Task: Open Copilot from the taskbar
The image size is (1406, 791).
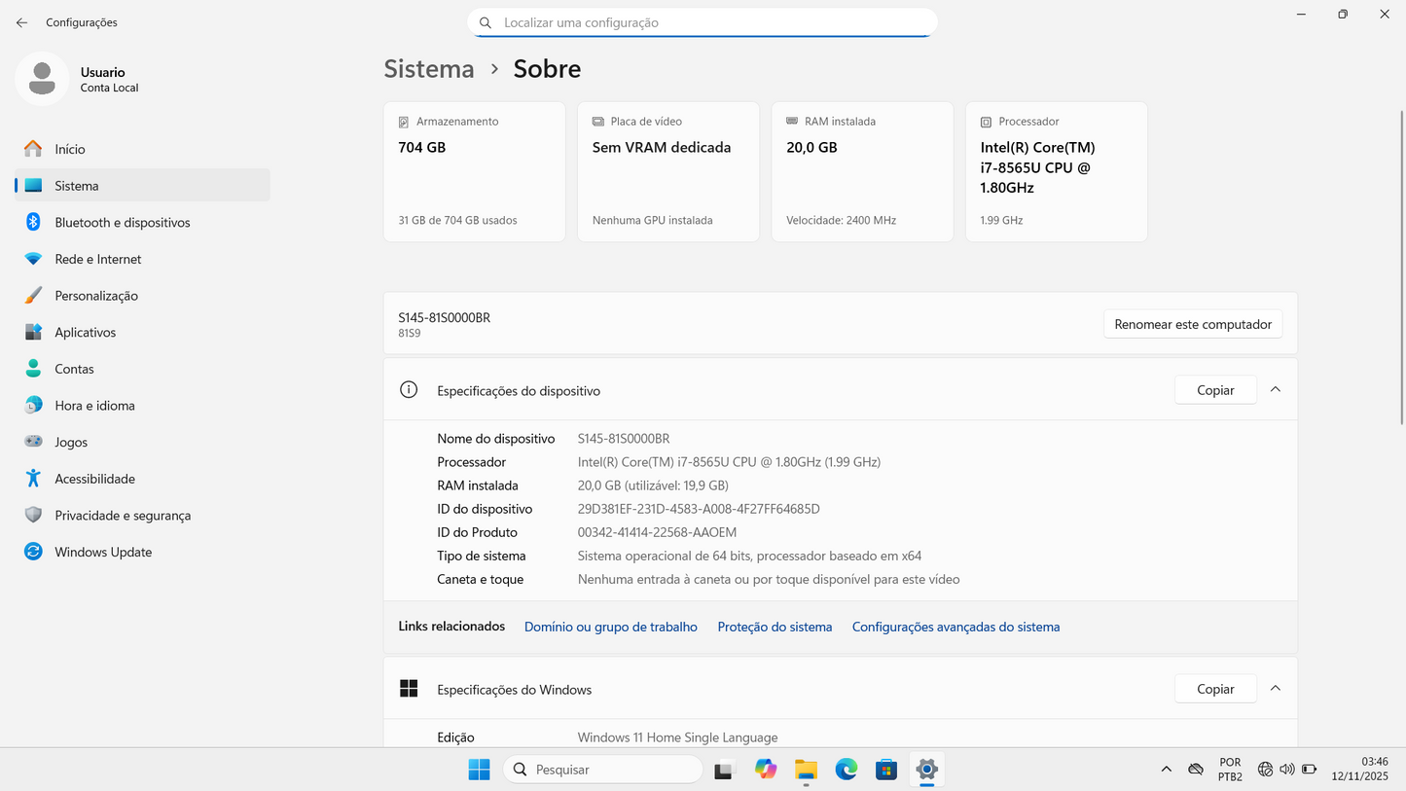Action: [766, 769]
